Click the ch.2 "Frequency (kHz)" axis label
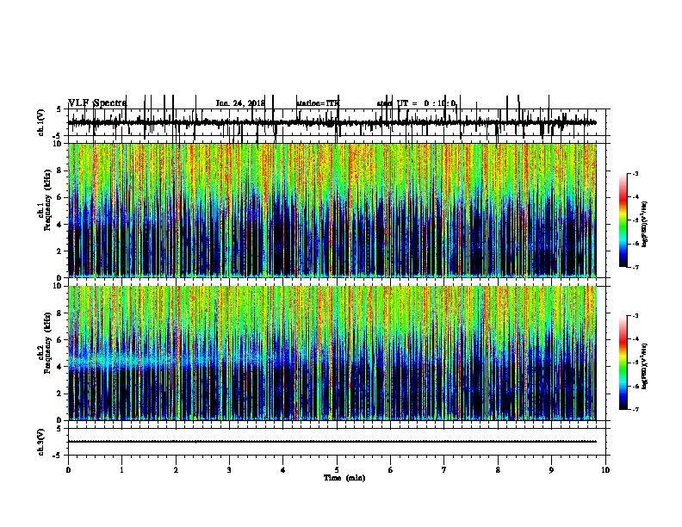 click(47, 343)
